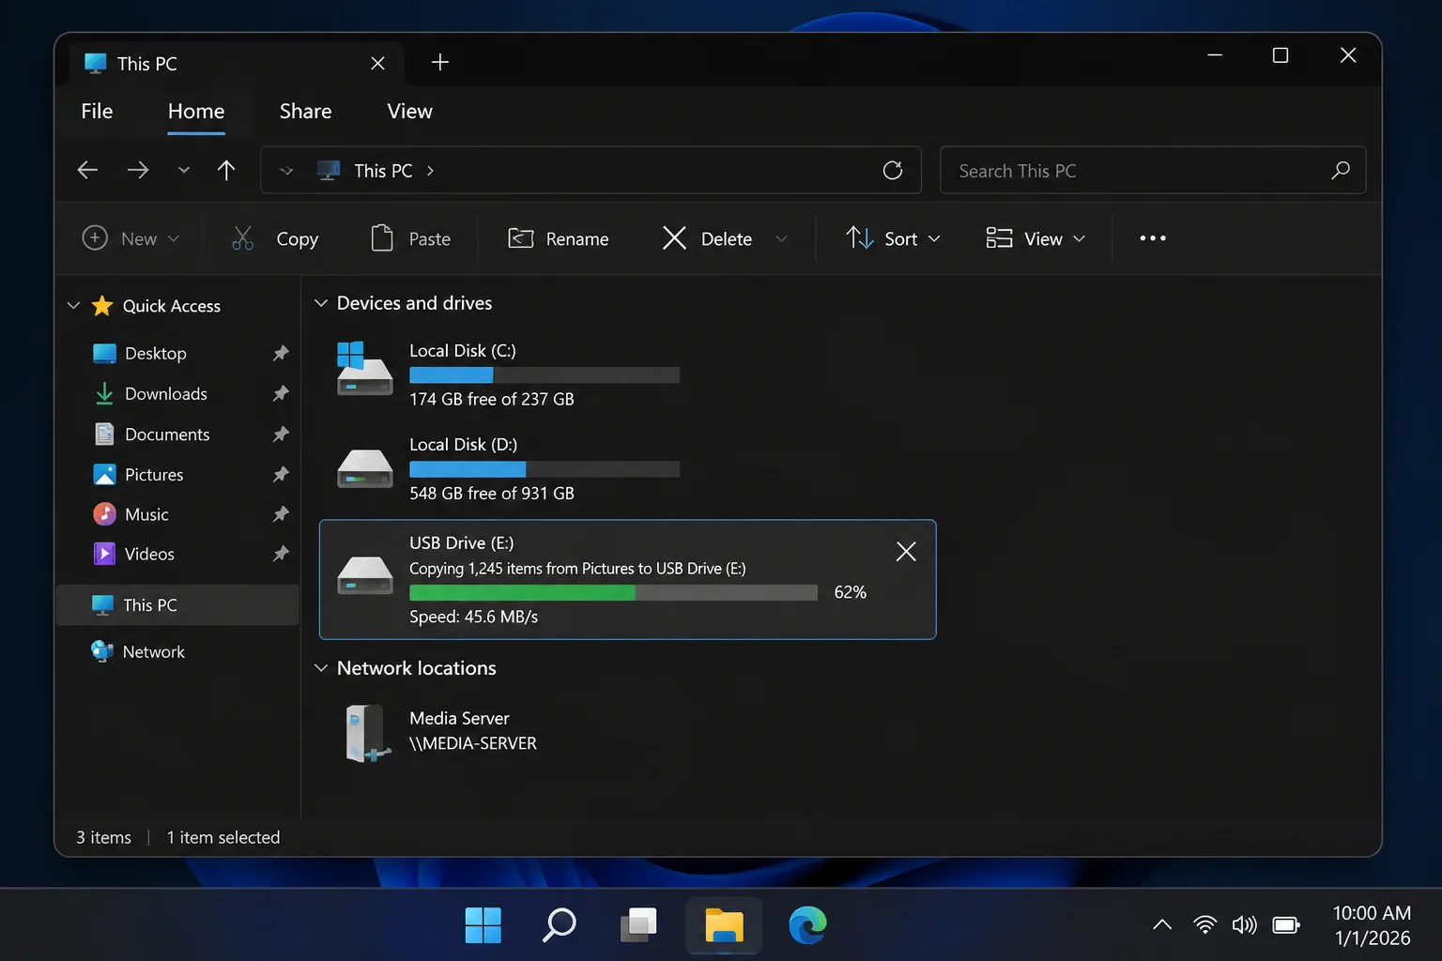This screenshot has height=961, width=1442.
Task: Click the Cut scissors icon
Action: pyautogui.click(x=242, y=238)
